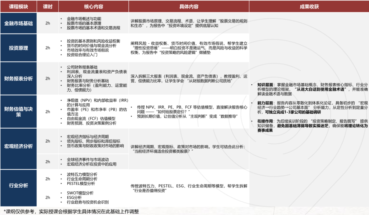The width and height of the screenshot is (369, 215).
Task: Click the ESG分析 bullet item
Action: 74,197
